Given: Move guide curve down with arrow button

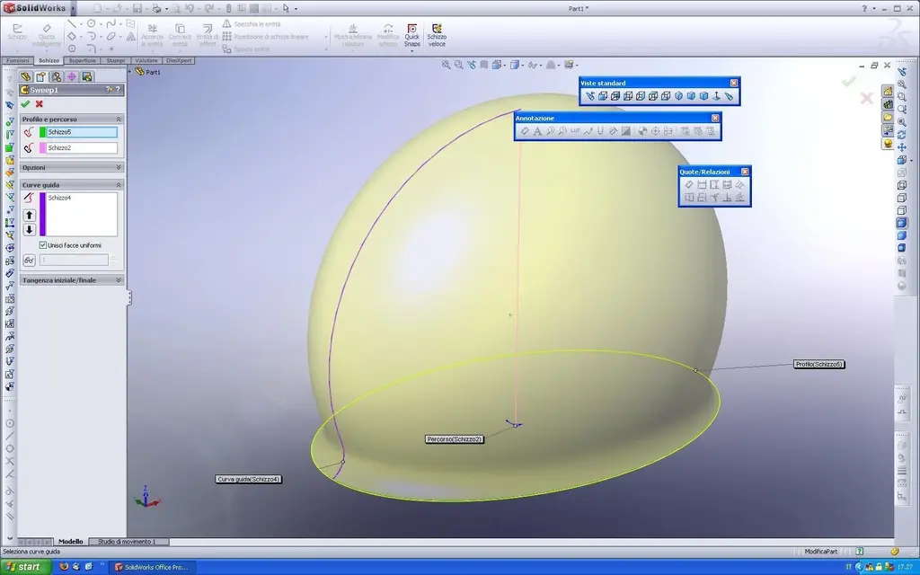Looking at the screenshot, I should (30, 229).
